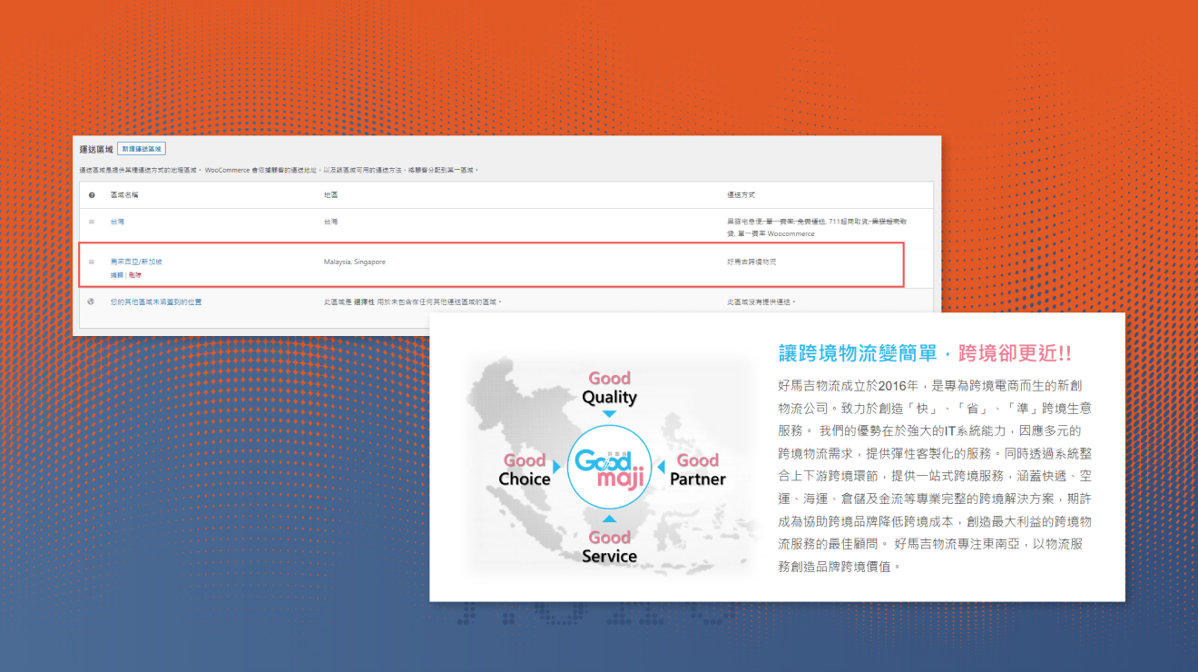
Task: Click the blue arrow below Good Quality
Action: coord(610,414)
